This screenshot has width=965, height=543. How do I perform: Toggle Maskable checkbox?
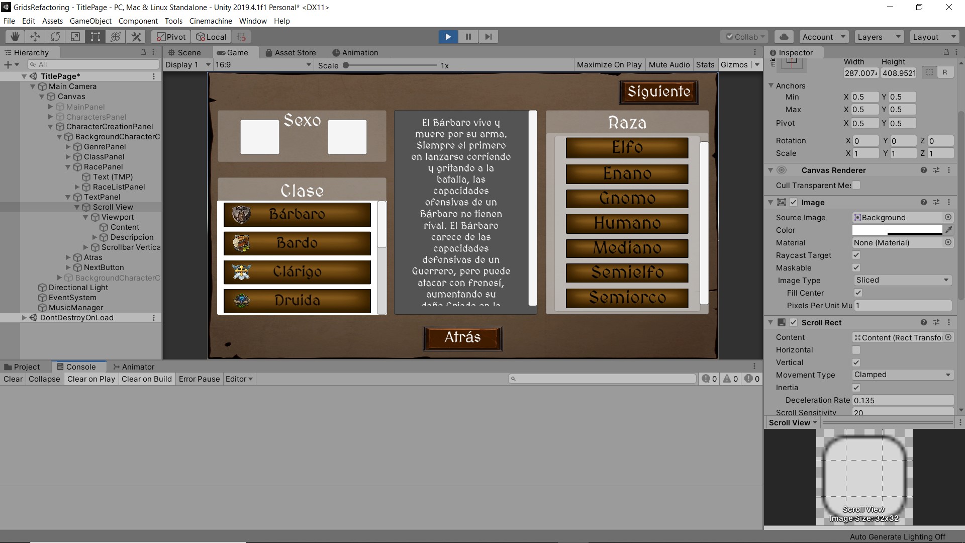tap(856, 267)
